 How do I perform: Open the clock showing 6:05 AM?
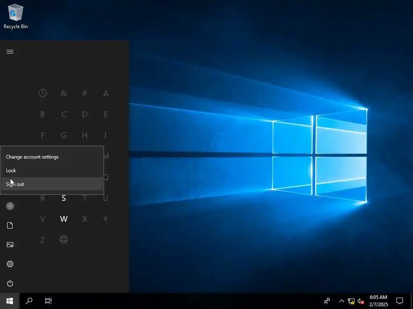click(x=378, y=301)
